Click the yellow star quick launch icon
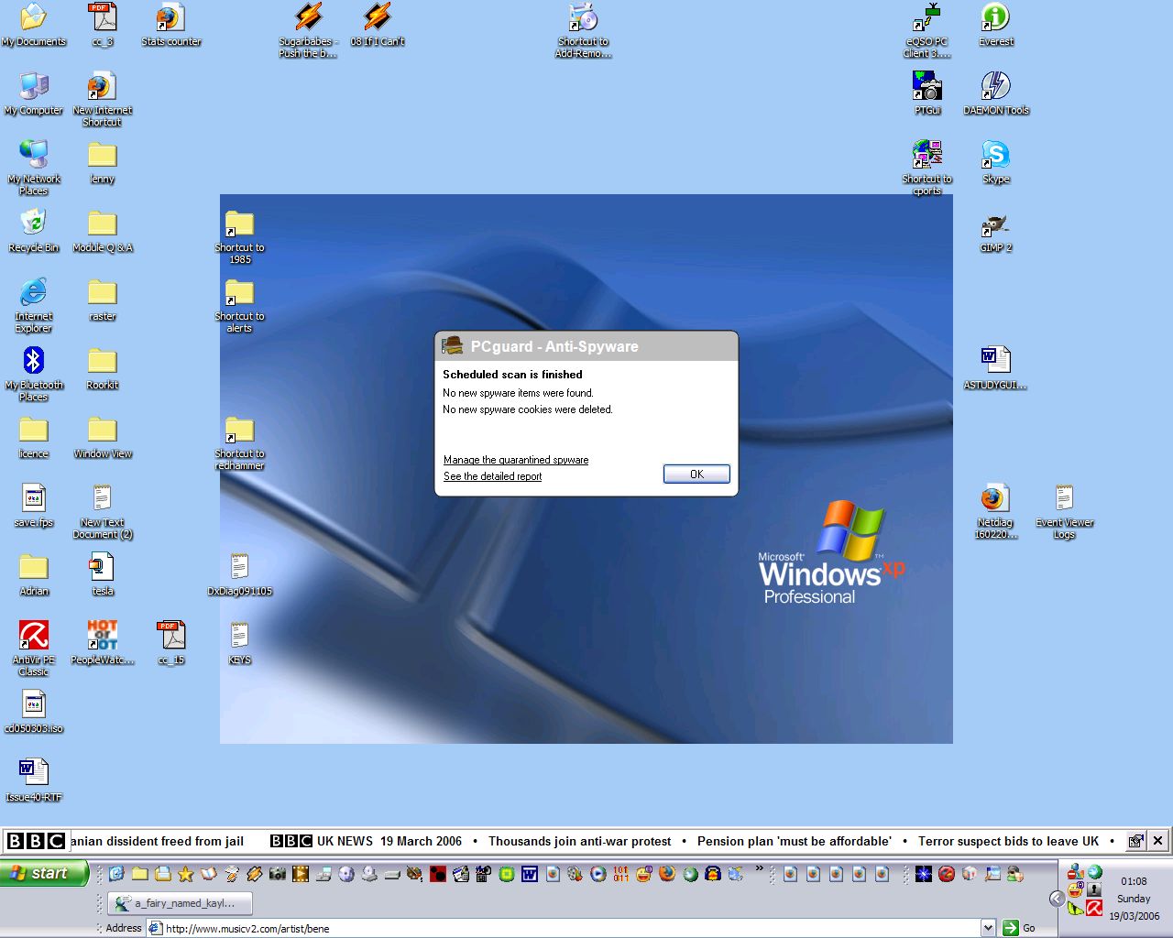Image resolution: width=1173 pixels, height=938 pixels. click(185, 874)
